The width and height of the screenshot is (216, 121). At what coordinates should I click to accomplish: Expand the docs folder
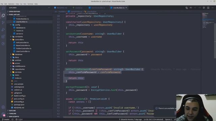tap(17, 57)
